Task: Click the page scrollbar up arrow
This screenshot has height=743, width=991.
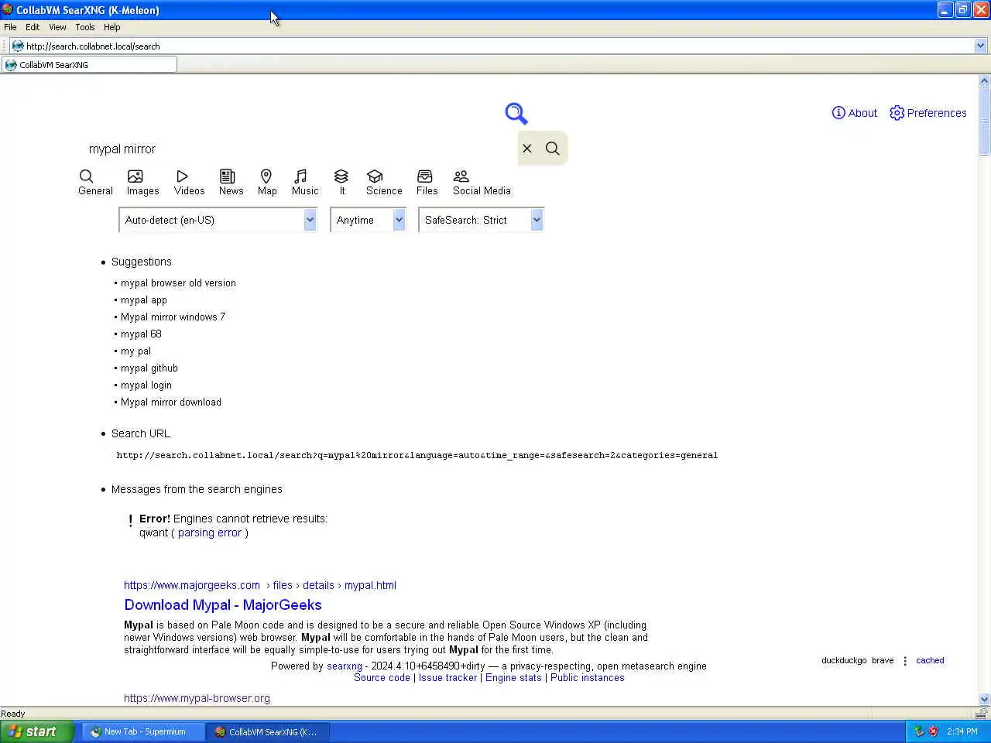Action: 984,80
